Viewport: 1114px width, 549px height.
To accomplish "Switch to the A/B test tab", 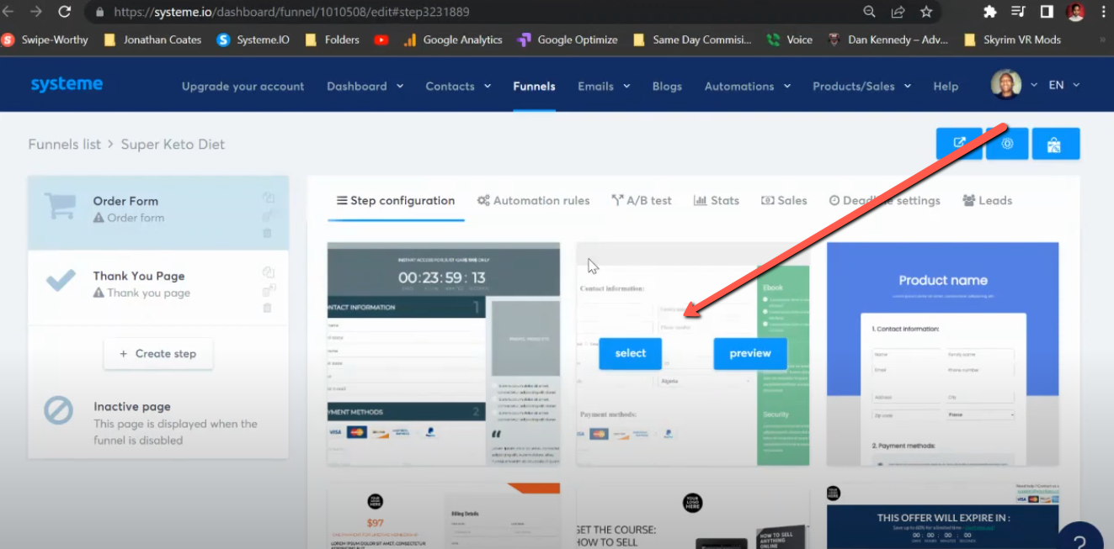I will [x=642, y=200].
